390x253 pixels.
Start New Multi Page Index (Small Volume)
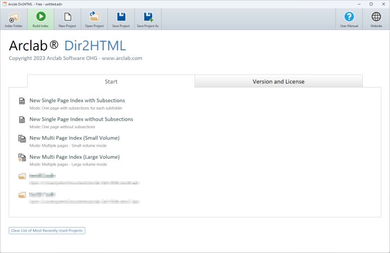75,138
